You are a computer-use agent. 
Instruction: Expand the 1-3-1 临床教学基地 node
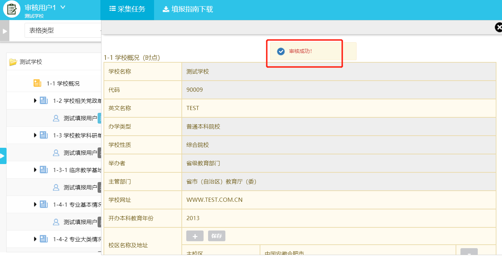point(35,170)
